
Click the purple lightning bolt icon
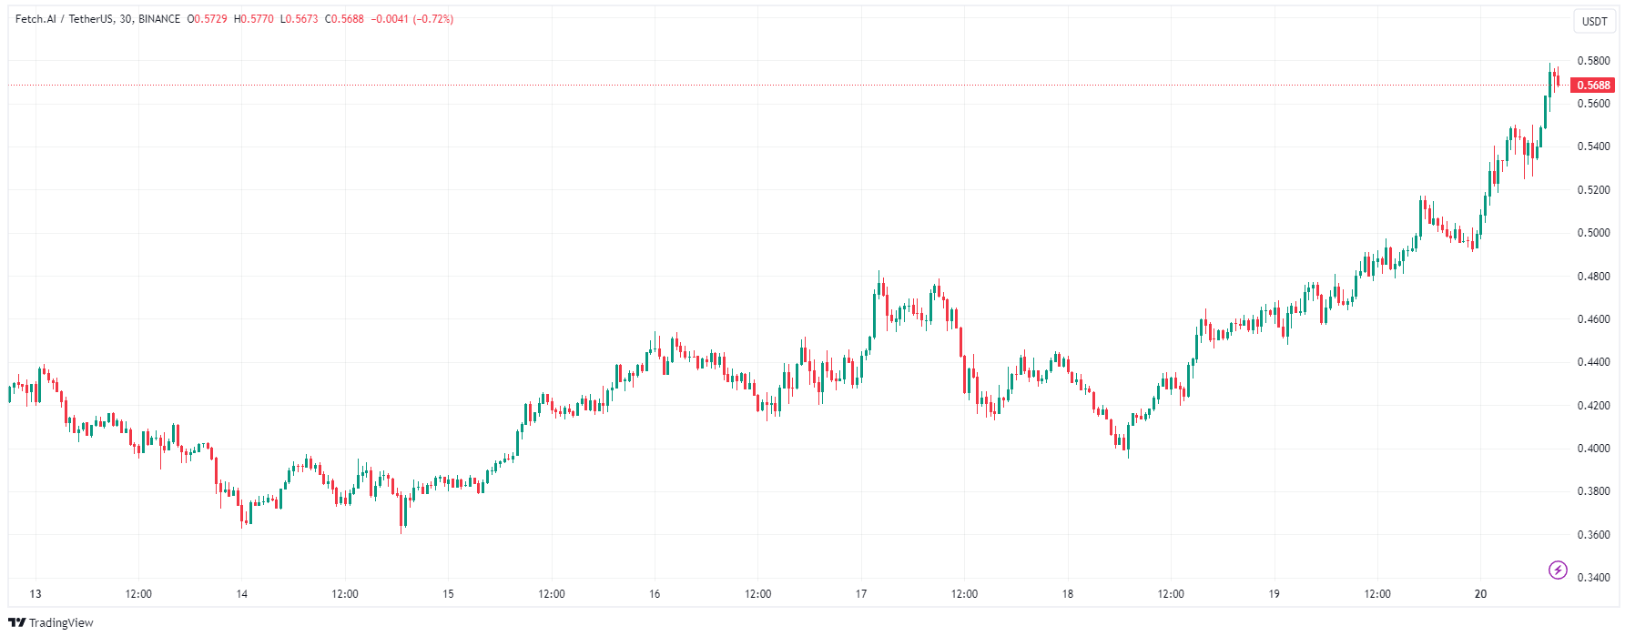(1558, 570)
